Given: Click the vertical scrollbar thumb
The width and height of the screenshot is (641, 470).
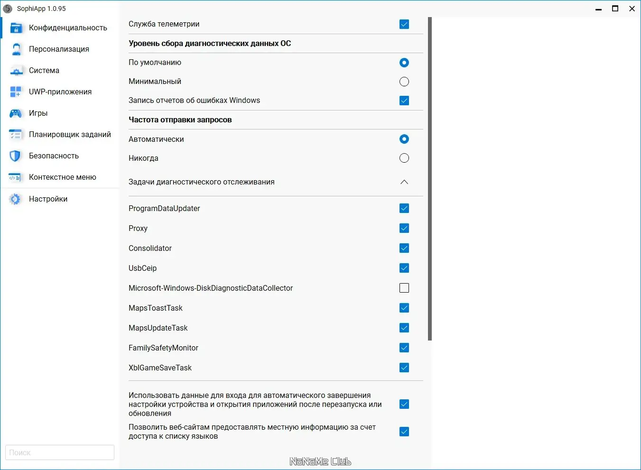Looking at the screenshot, I should pyautogui.click(x=430, y=179).
